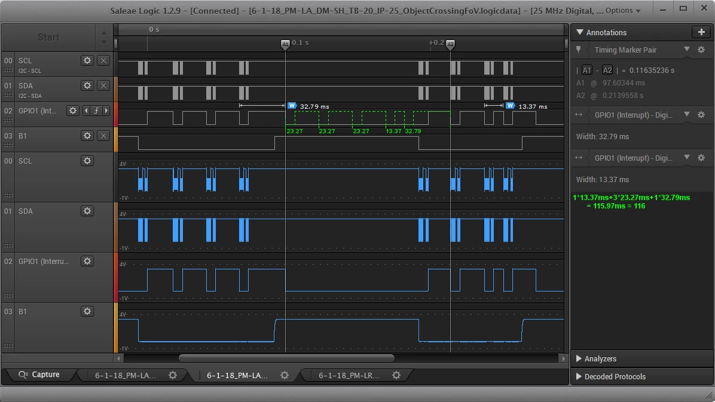Open gear settings for analog B1 channel
Screen dimensions: 715x402
[87, 311]
